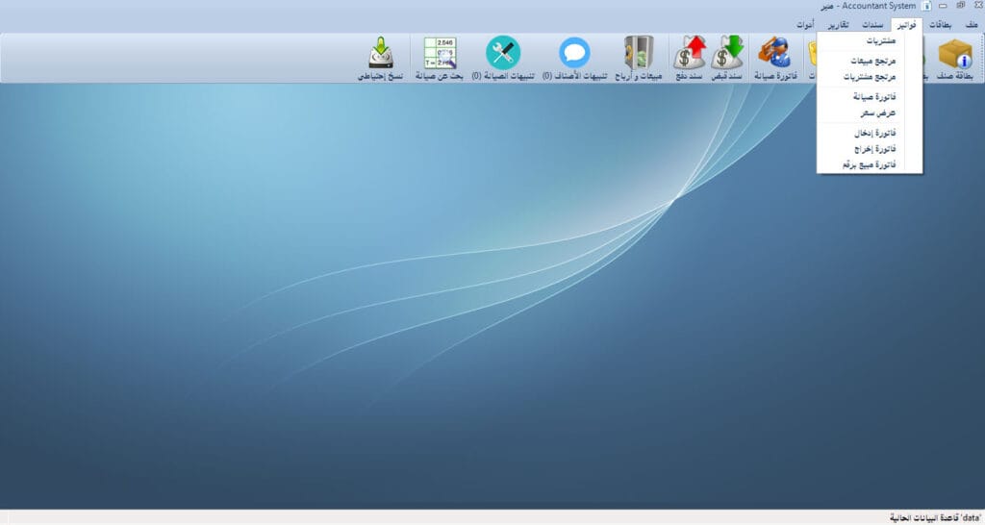
Task: Open the ملف menu
Action: tap(971, 24)
